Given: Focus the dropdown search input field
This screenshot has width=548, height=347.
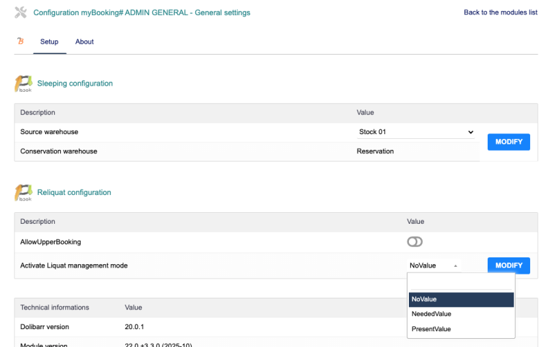Looking at the screenshot, I should [x=460, y=283].
